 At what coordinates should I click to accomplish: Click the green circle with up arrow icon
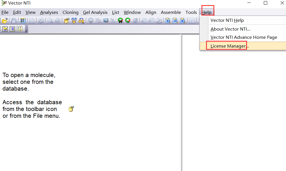click(x=128, y=20)
